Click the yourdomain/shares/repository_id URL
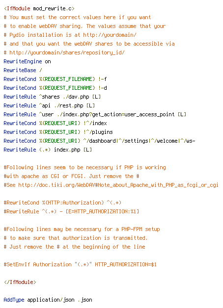Viewport: 223px width, 308px height. (67, 52)
